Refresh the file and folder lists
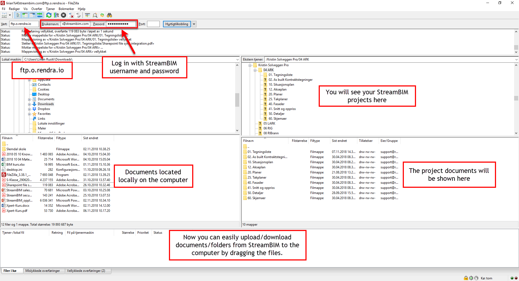Image resolution: width=519 pixels, height=281 pixels. [x=49, y=15]
